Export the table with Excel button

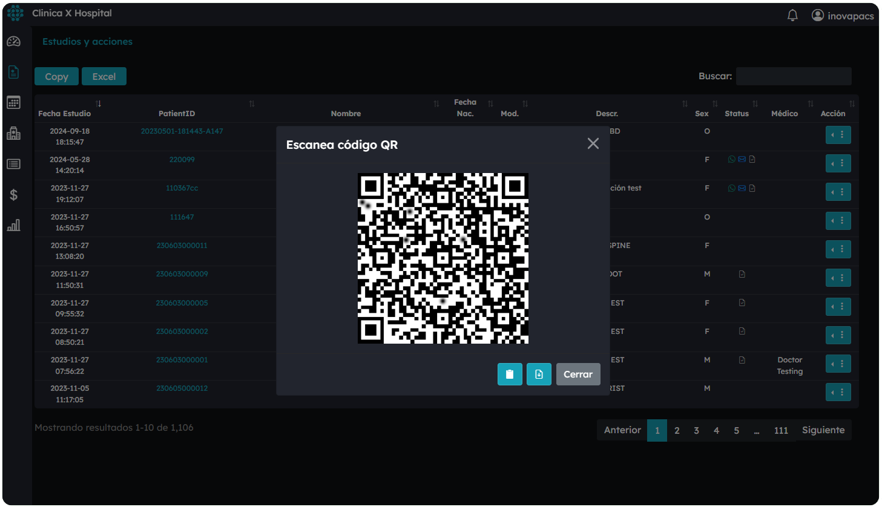coord(104,76)
